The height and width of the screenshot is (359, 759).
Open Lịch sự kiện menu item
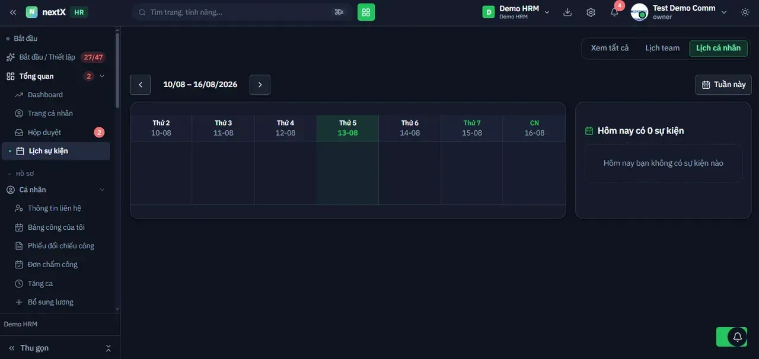point(56,151)
